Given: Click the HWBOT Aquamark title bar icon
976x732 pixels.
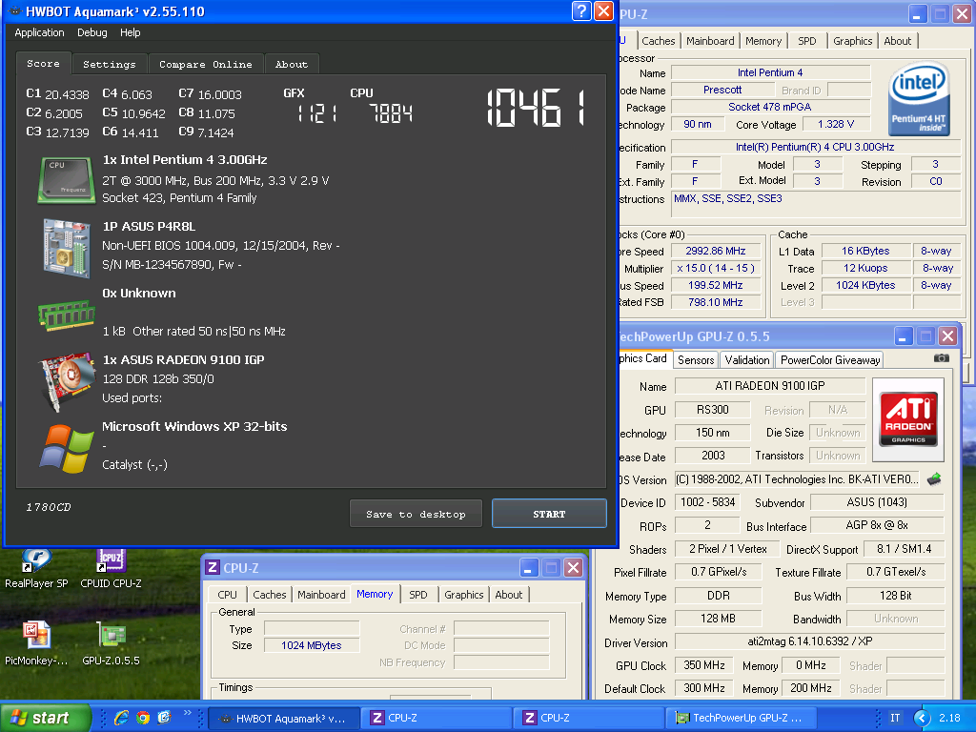Looking at the screenshot, I should click(14, 11).
